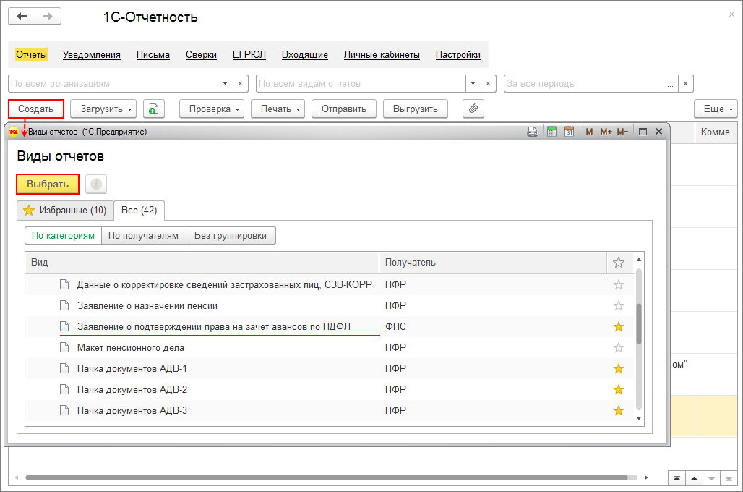The image size is (743, 492).
Task: Click the back navigation arrow
Action: pyautogui.click(x=22, y=17)
